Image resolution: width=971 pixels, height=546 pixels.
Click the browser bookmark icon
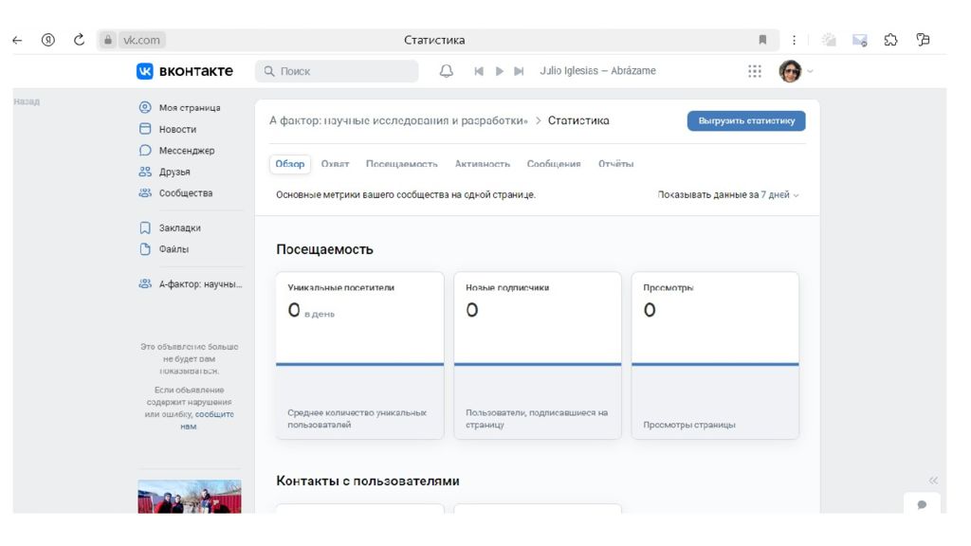762,40
